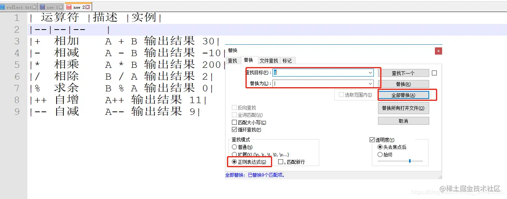
Task: Click the word 求余 on line 7
Action: click(x=67, y=88)
